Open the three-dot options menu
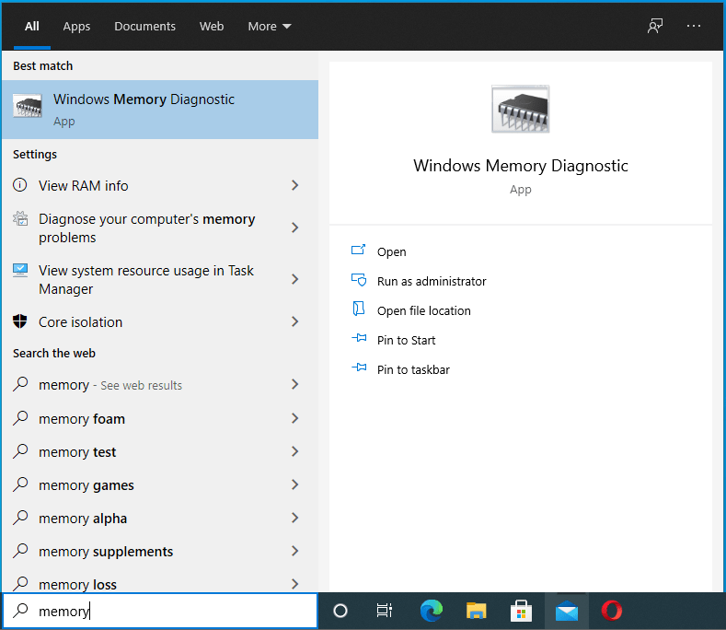This screenshot has width=726, height=630. click(693, 26)
